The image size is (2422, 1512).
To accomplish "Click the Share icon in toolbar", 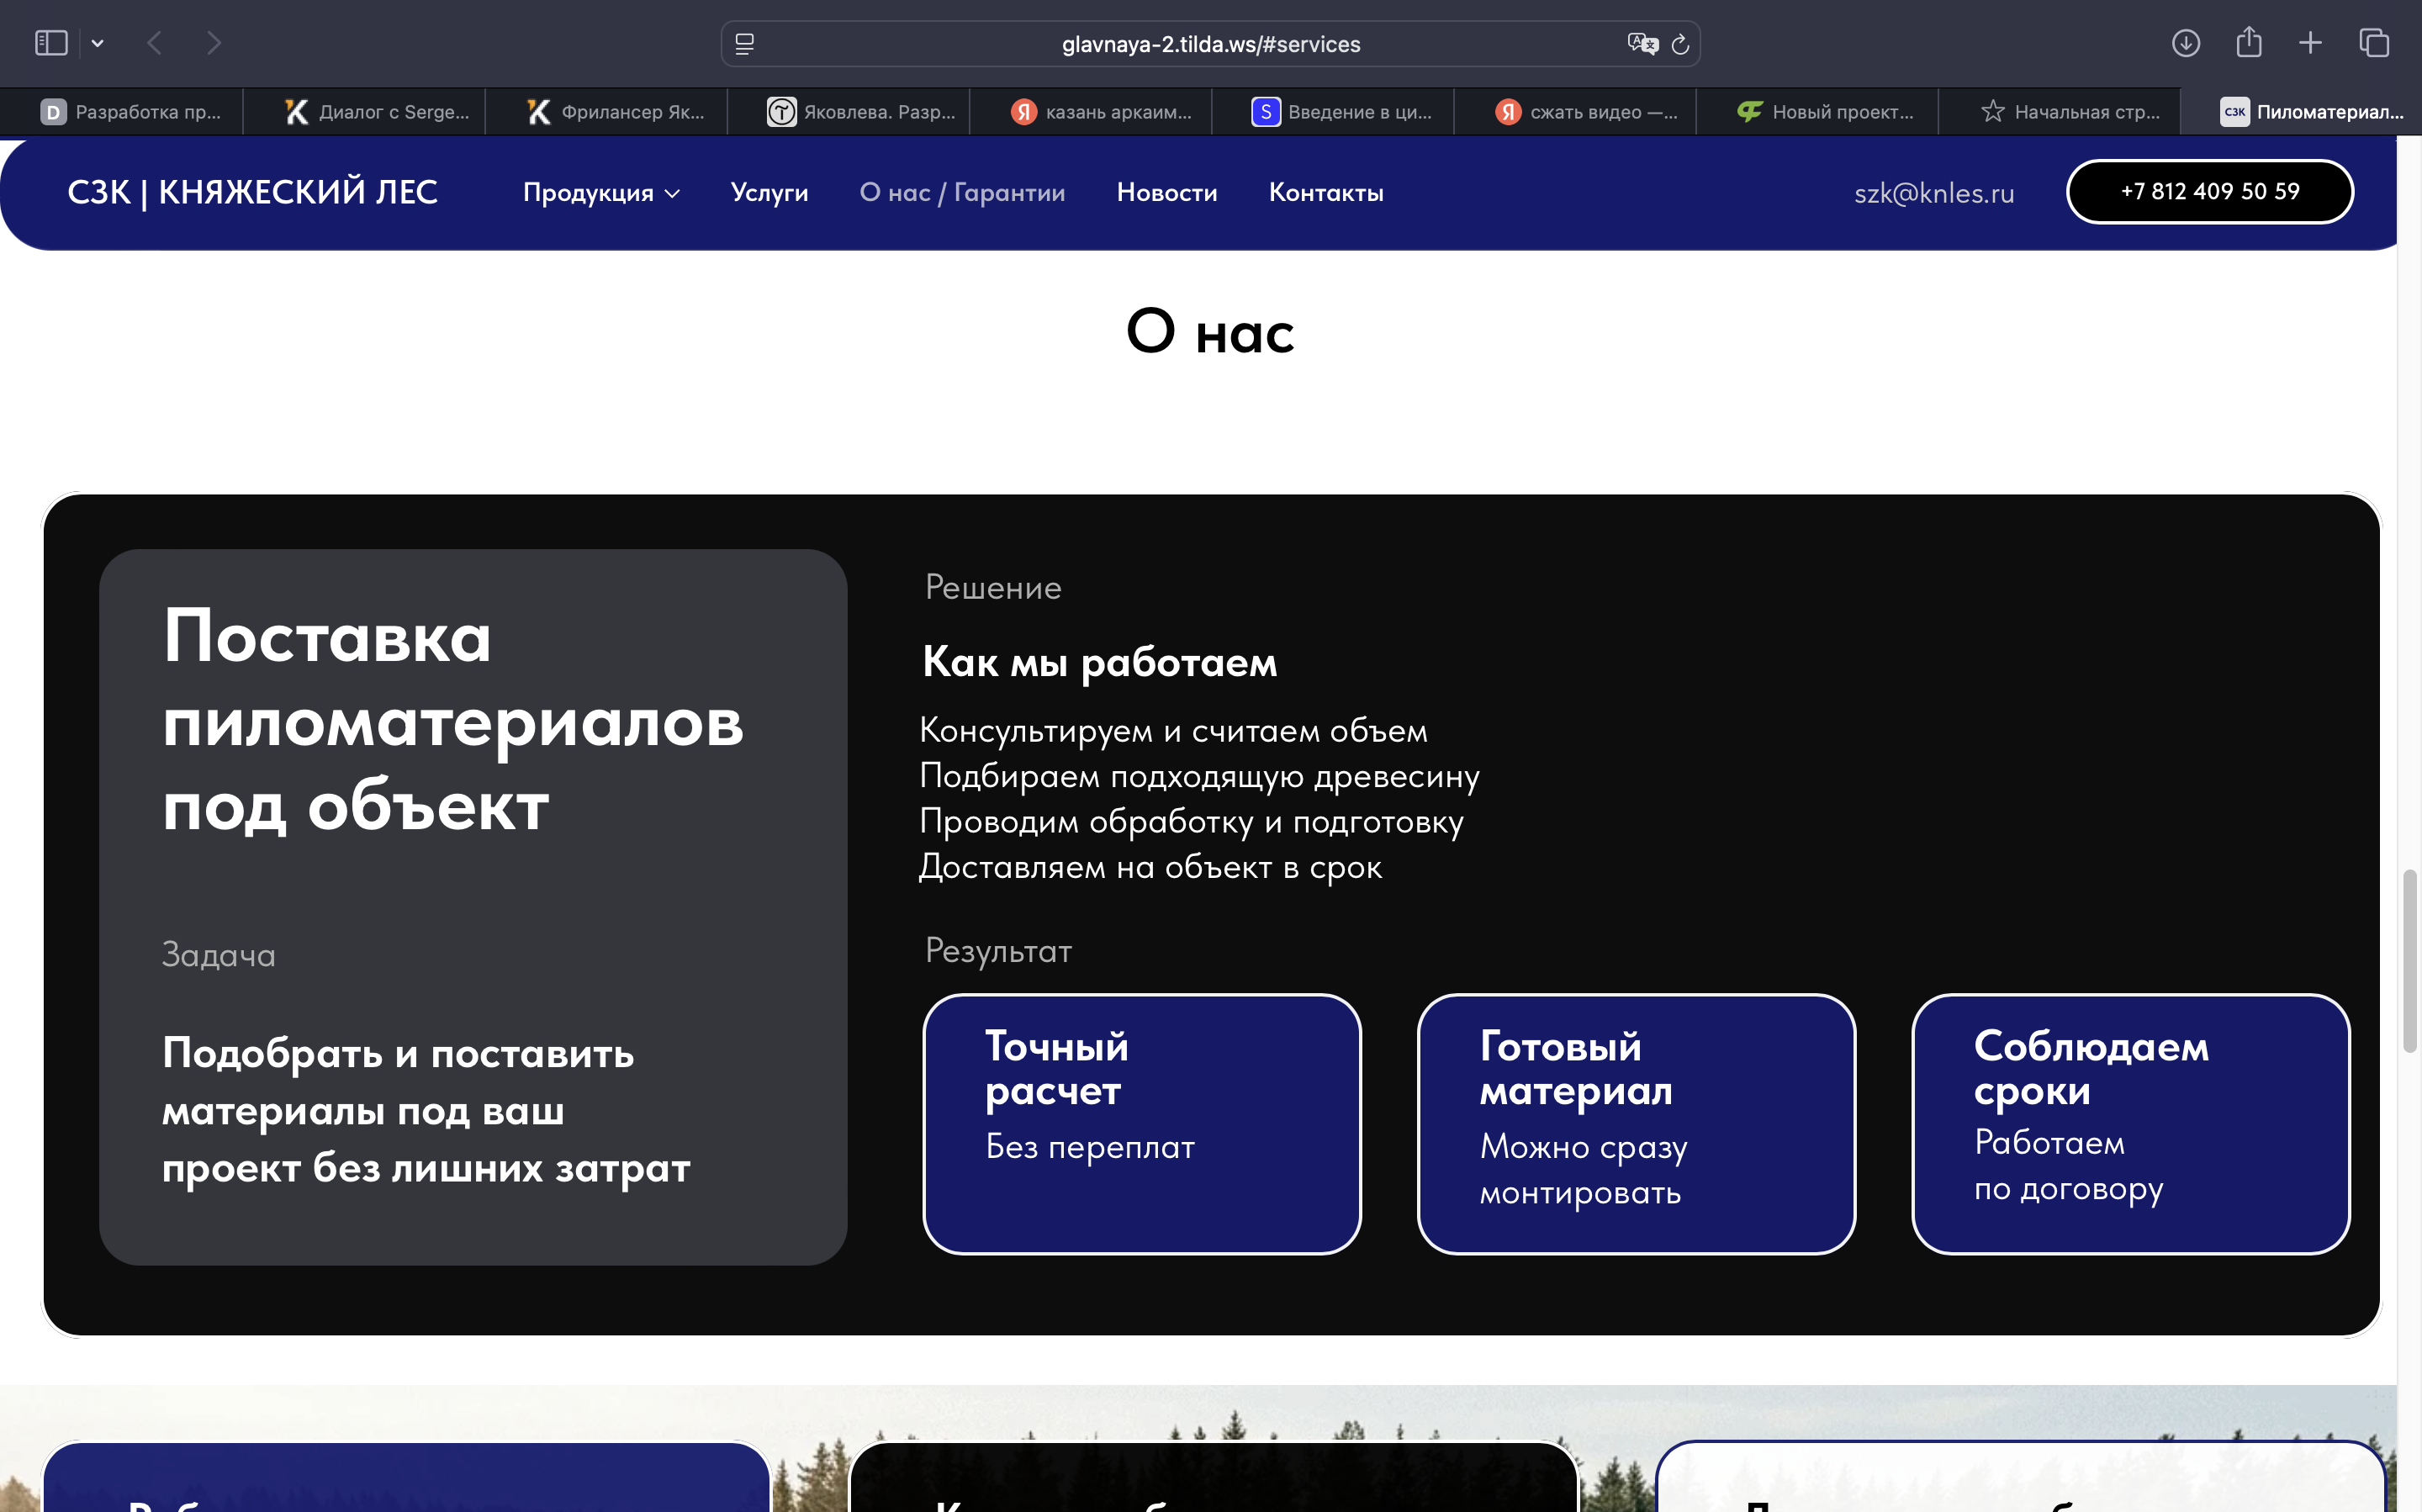I will click(2249, 43).
